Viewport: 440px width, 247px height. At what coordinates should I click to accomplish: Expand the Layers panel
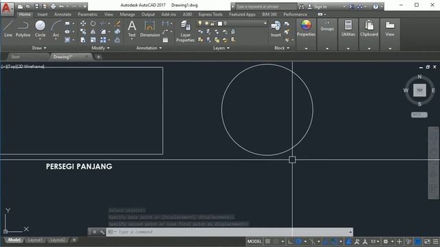pos(221,48)
